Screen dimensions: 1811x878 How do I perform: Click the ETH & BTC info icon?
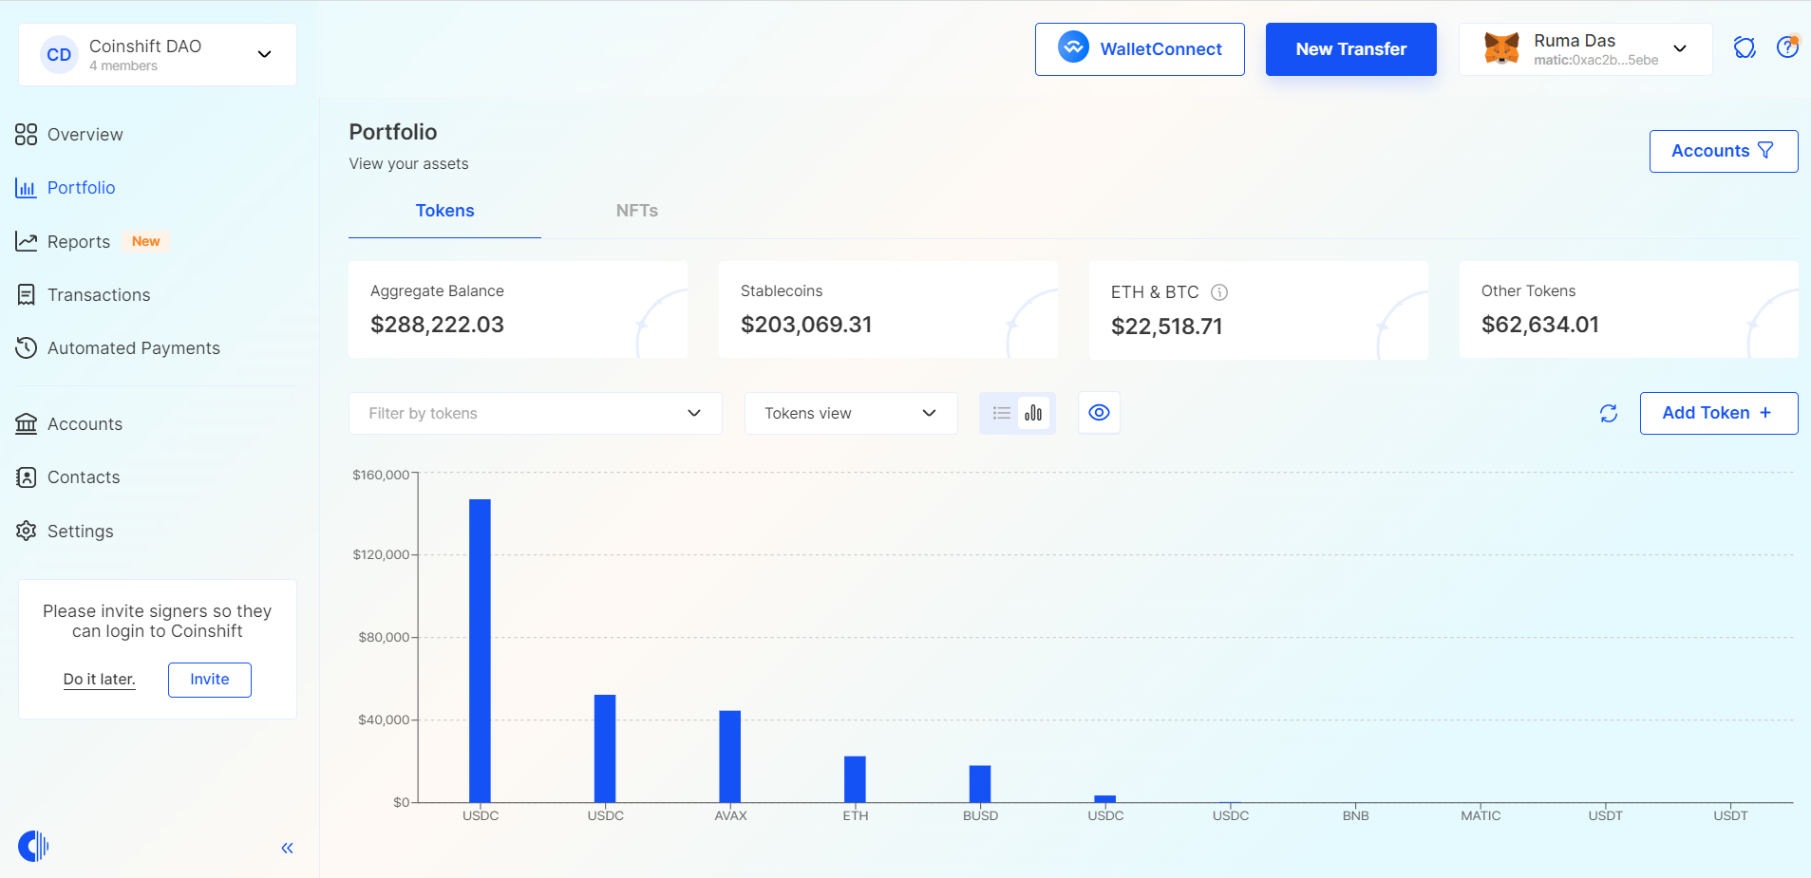[x=1219, y=292]
